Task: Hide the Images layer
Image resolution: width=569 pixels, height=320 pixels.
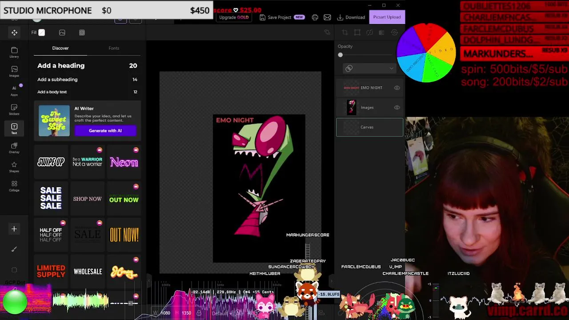Action: 397,108
